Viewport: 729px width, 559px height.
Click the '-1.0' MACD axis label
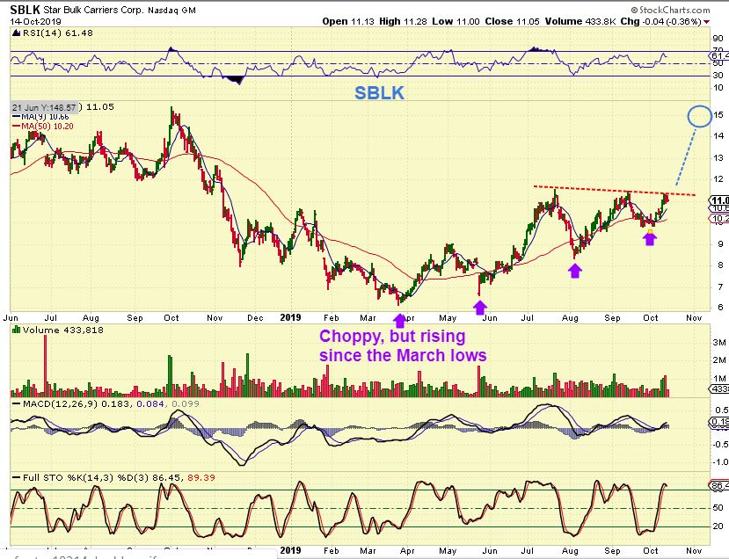[x=719, y=462]
